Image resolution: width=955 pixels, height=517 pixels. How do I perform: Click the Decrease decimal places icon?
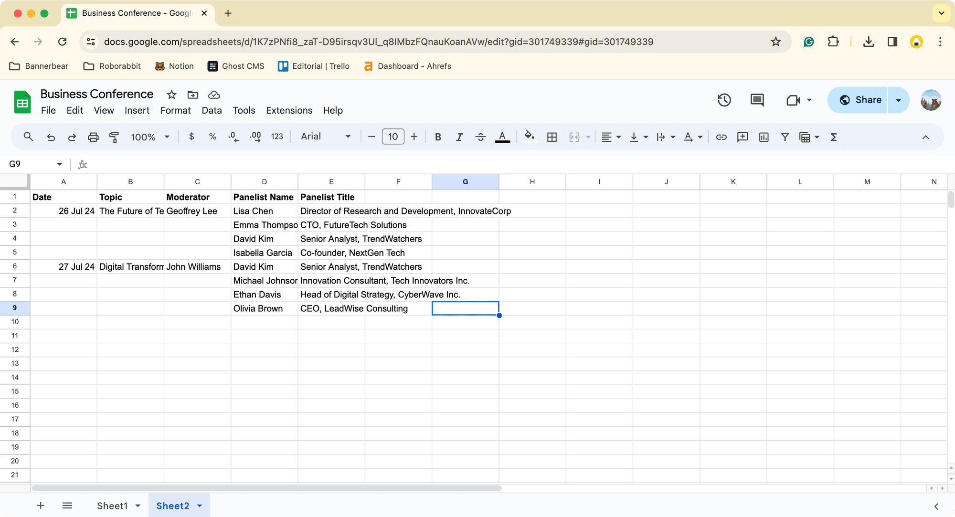(233, 137)
